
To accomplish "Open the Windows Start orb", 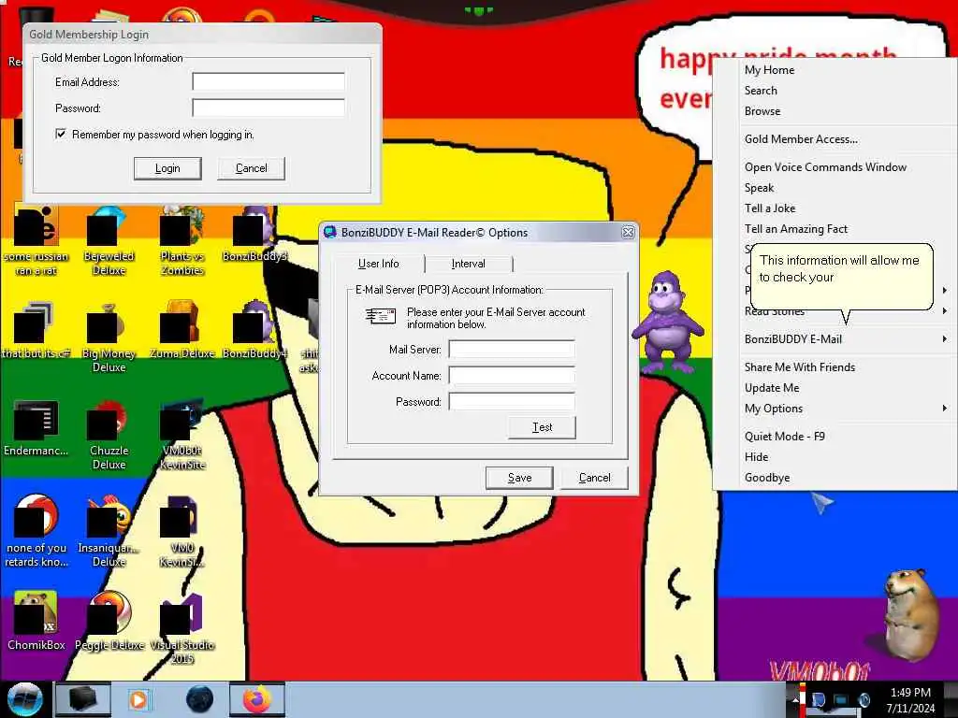I will pyautogui.click(x=25, y=699).
